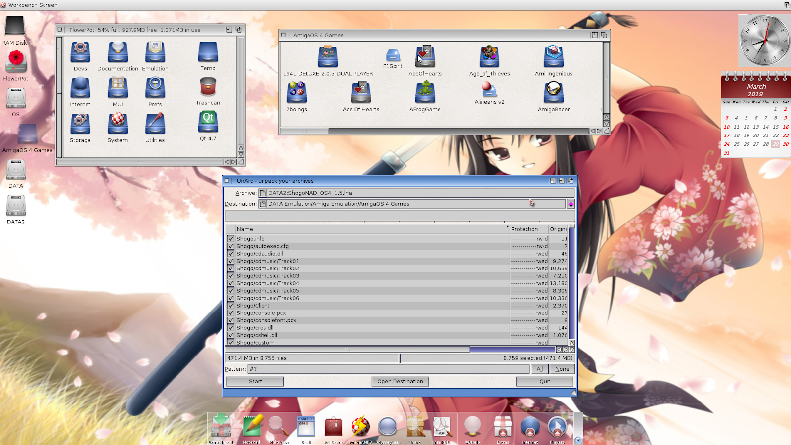This screenshot has height=445, width=791.
Task: Toggle the Shogo/cdaudio.dll checkbox
Action: tap(231, 254)
